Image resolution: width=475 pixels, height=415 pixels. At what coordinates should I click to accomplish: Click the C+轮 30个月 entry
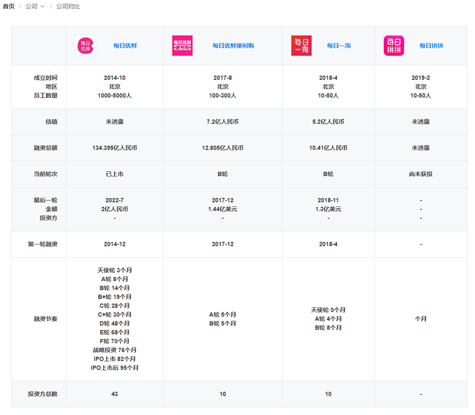(115, 314)
